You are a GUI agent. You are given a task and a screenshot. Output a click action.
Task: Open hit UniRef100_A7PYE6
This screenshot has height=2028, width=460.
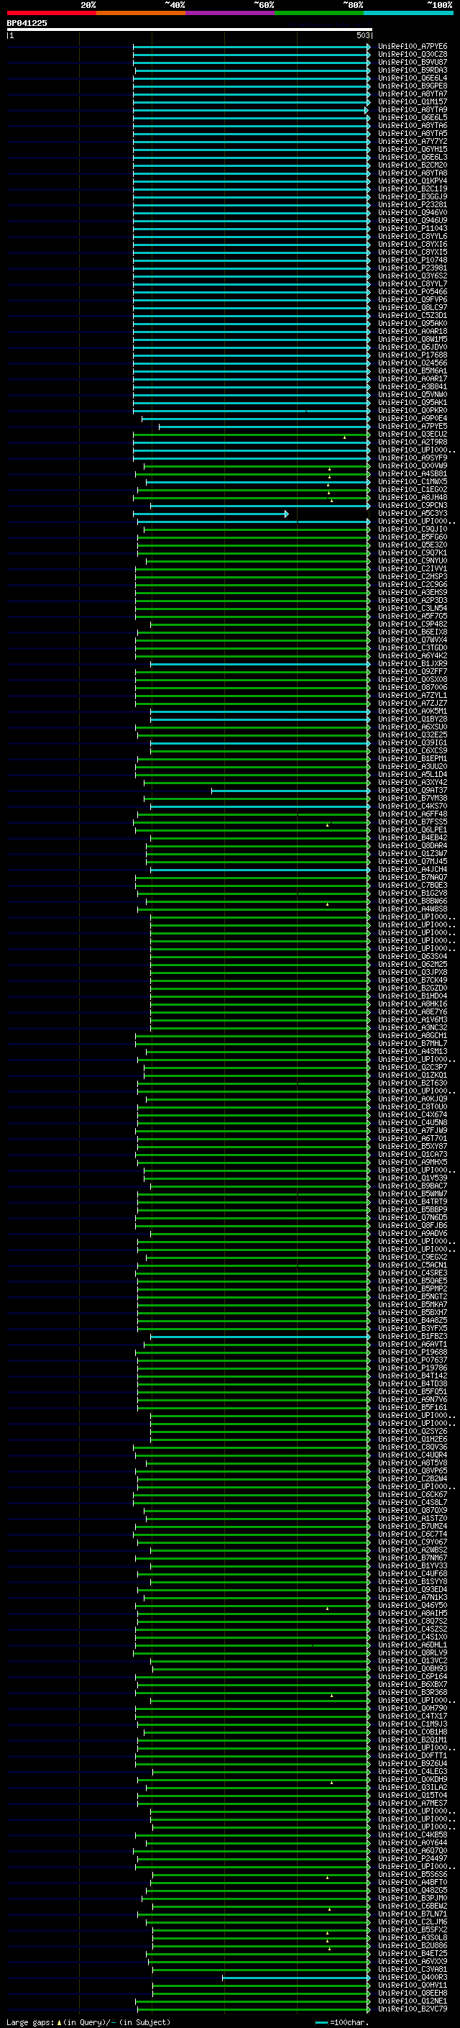413,47
